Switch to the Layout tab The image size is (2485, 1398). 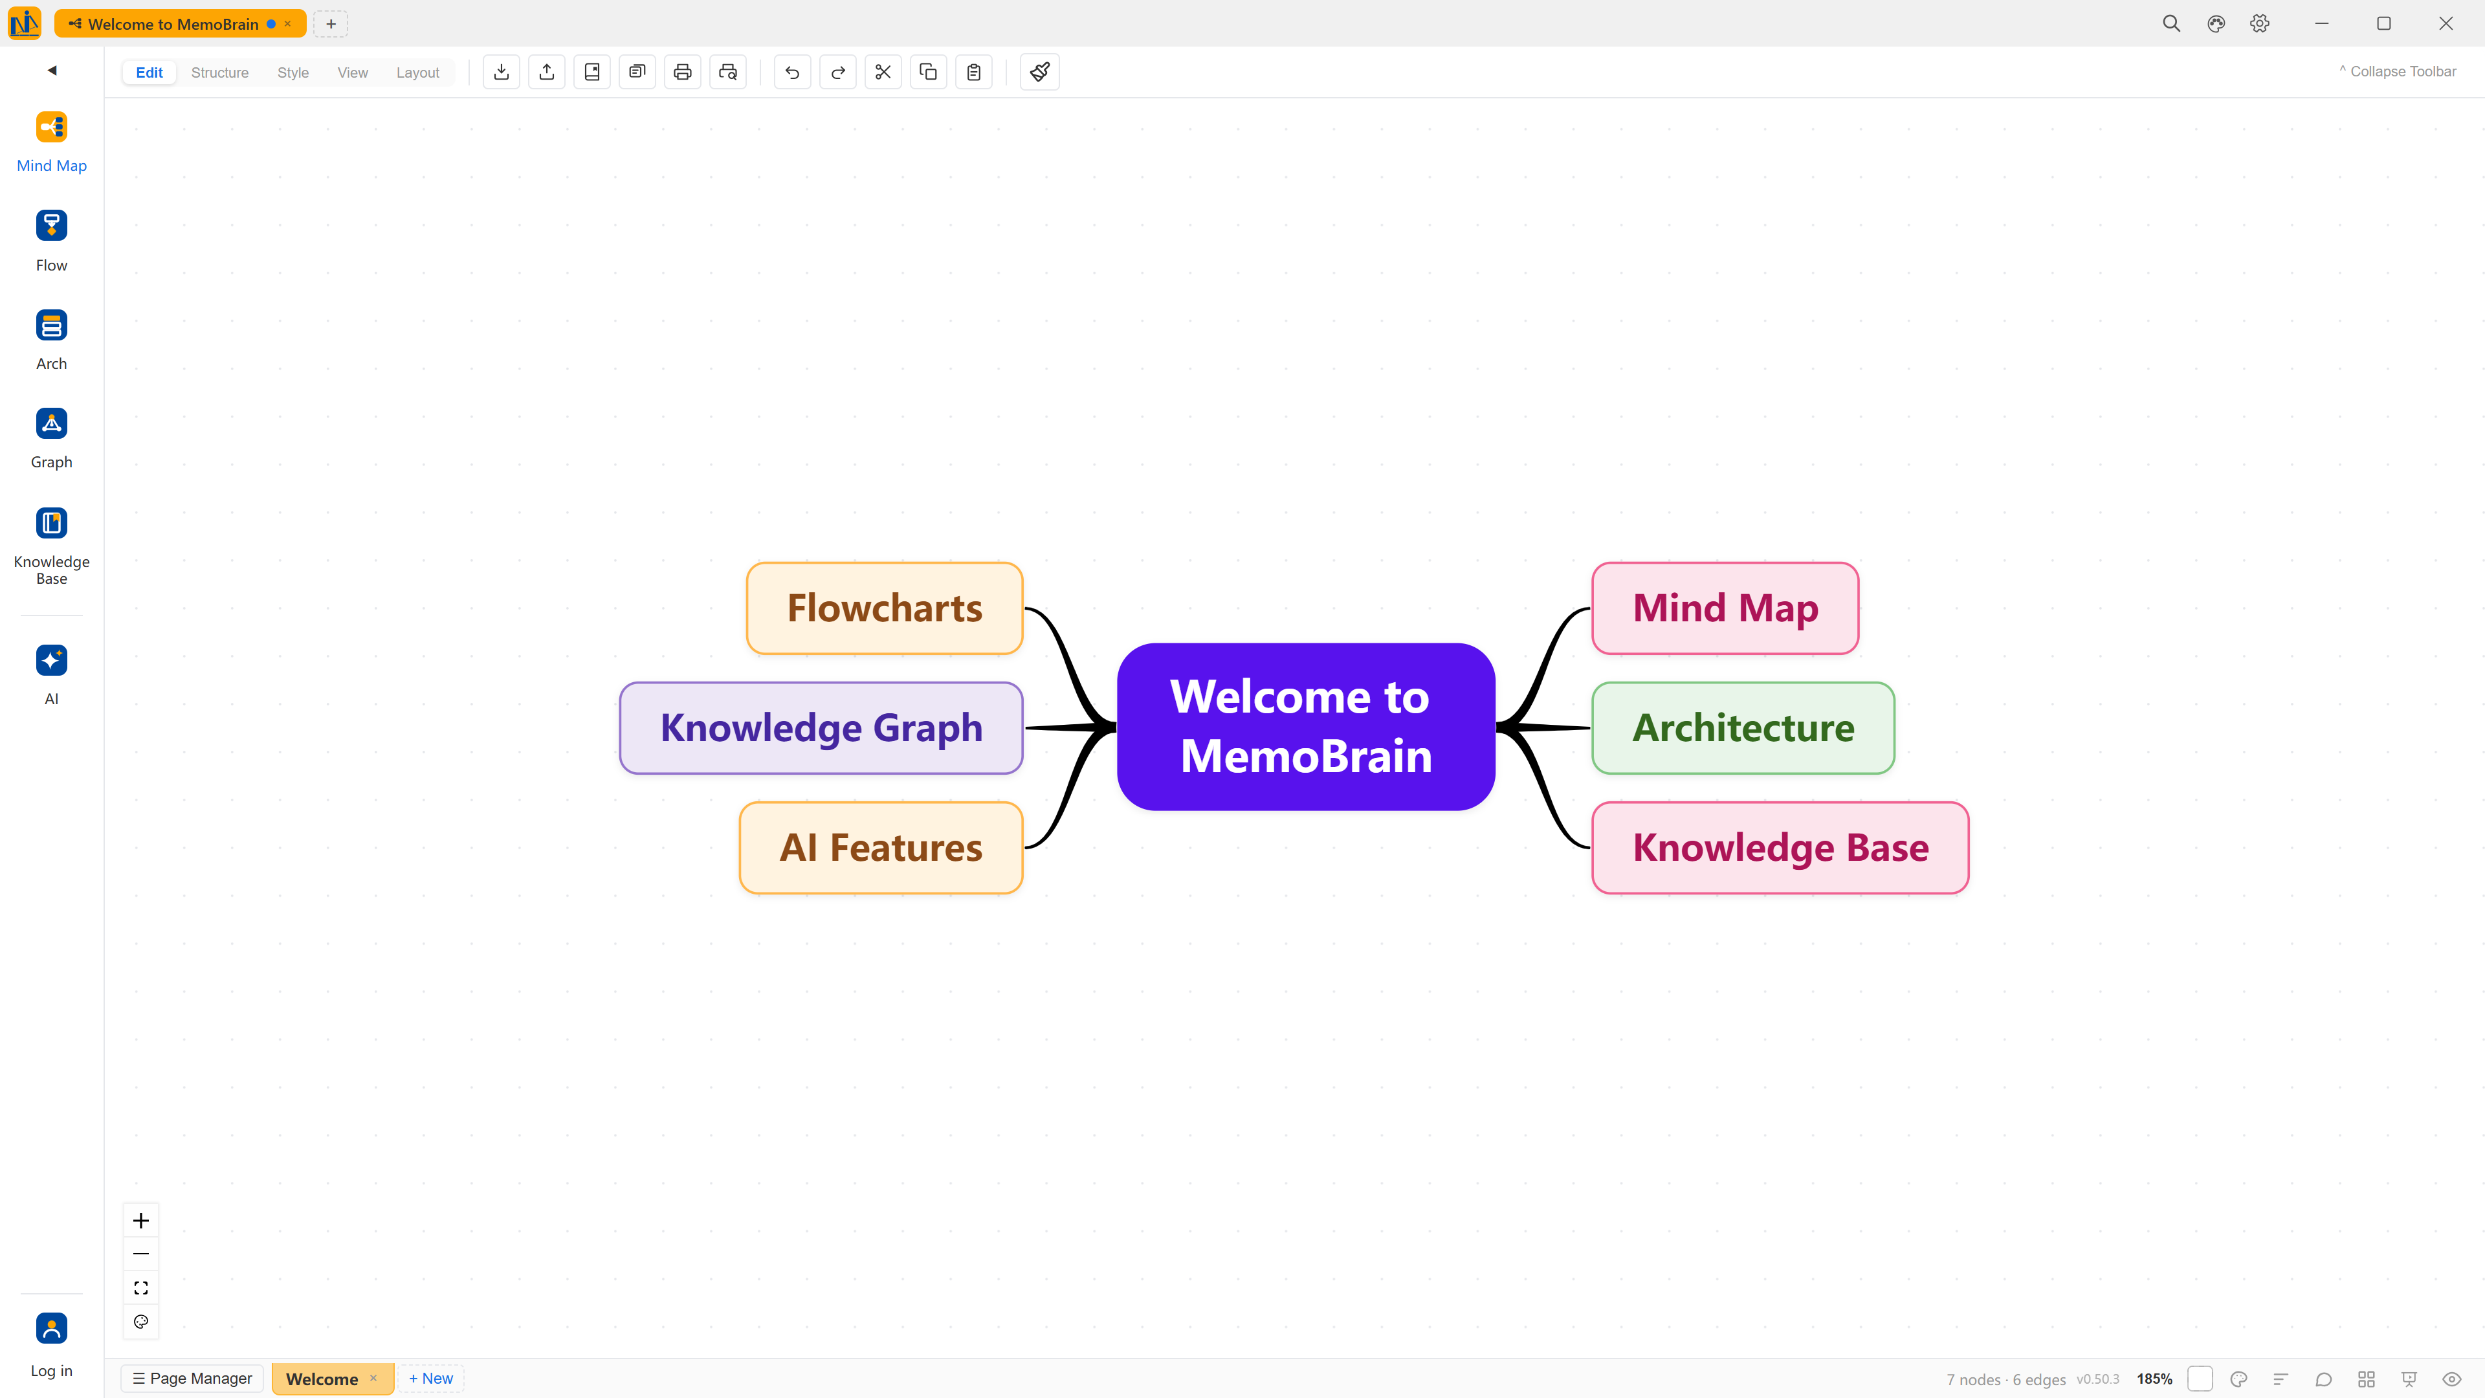[x=417, y=72]
